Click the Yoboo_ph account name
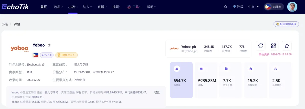Screen dimensions: 305x109 [188, 47]
